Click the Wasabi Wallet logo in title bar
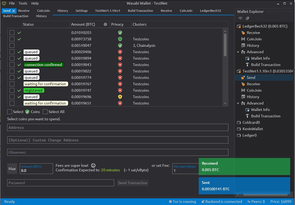The width and height of the screenshot is (295, 205). point(4,3)
